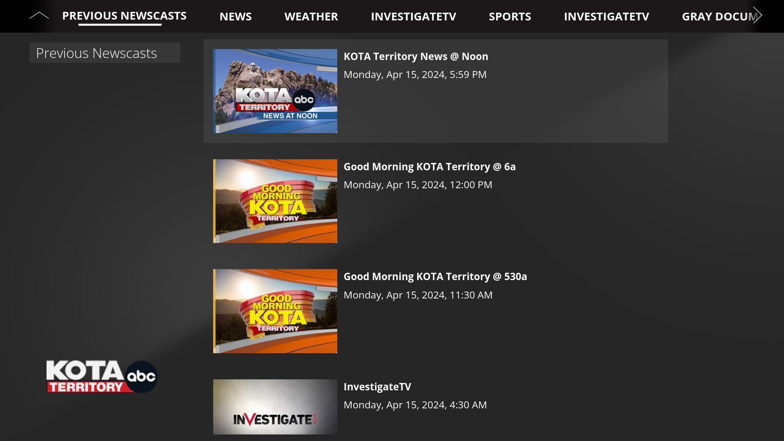
Task: Click the right chevron to show more categories
Action: click(x=757, y=16)
